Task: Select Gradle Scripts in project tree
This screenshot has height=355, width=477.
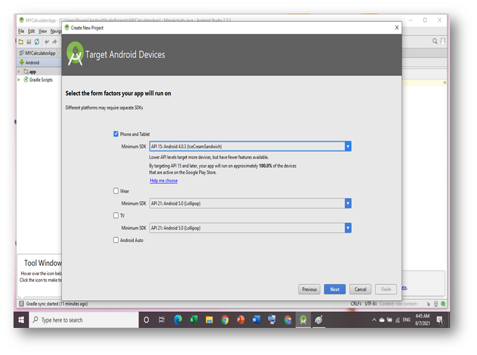Action: click(38, 80)
